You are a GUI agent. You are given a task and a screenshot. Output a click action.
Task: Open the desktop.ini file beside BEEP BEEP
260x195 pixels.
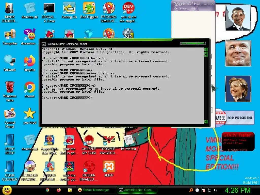(29, 143)
